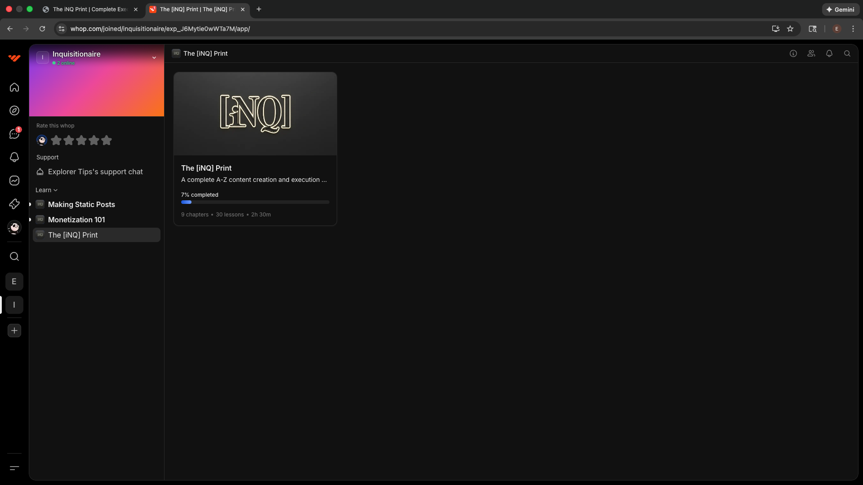Click the add new whop plus button

point(14,331)
